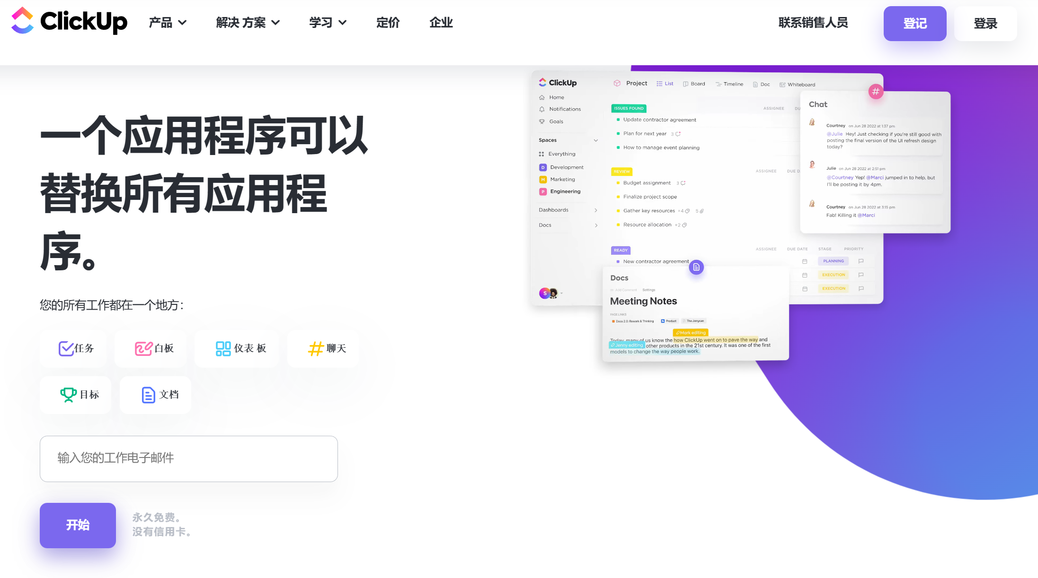Select the 目标 trophy feature icon
This screenshot has width=1038, height=578.
point(68,395)
